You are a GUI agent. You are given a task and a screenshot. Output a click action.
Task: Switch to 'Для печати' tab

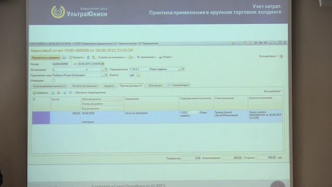[x=155, y=85]
